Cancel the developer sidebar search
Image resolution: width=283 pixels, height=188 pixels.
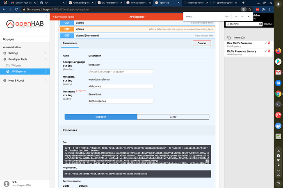tap(268, 24)
